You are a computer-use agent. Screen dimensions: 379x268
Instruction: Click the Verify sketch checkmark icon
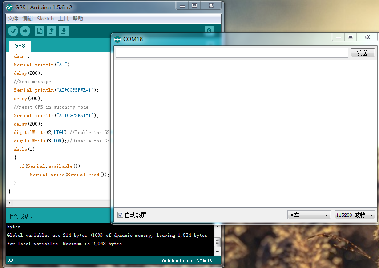click(13, 31)
